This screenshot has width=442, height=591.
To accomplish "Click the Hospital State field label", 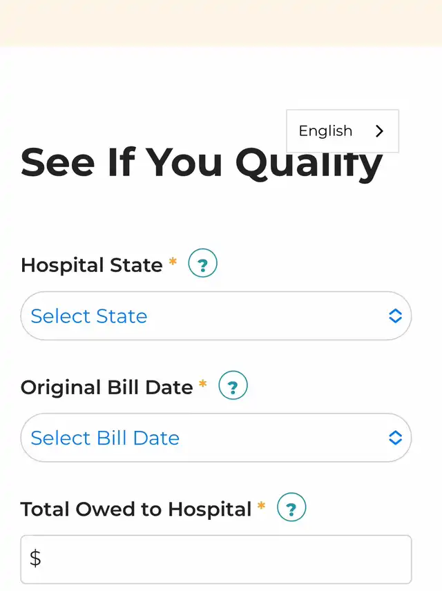I will (92, 265).
